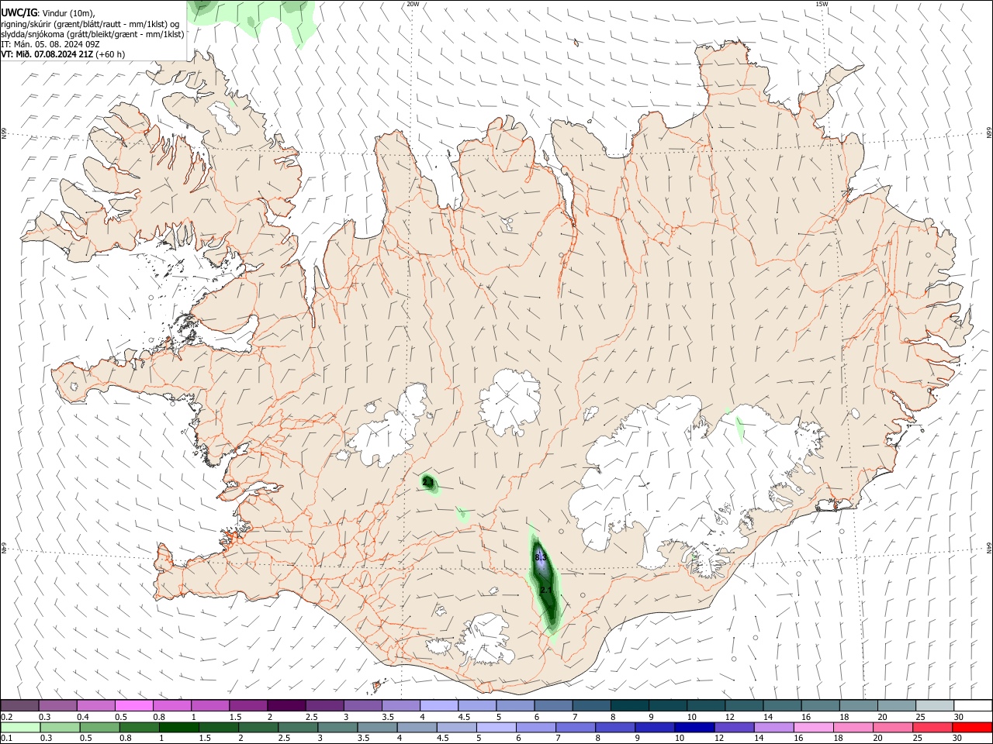This screenshot has width=993, height=744.
Task: Select the dark teal 8 swatch in upper legend
Action: pos(630,705)
